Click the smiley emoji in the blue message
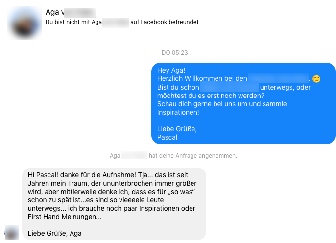336x243 pixels. point(316,79)
